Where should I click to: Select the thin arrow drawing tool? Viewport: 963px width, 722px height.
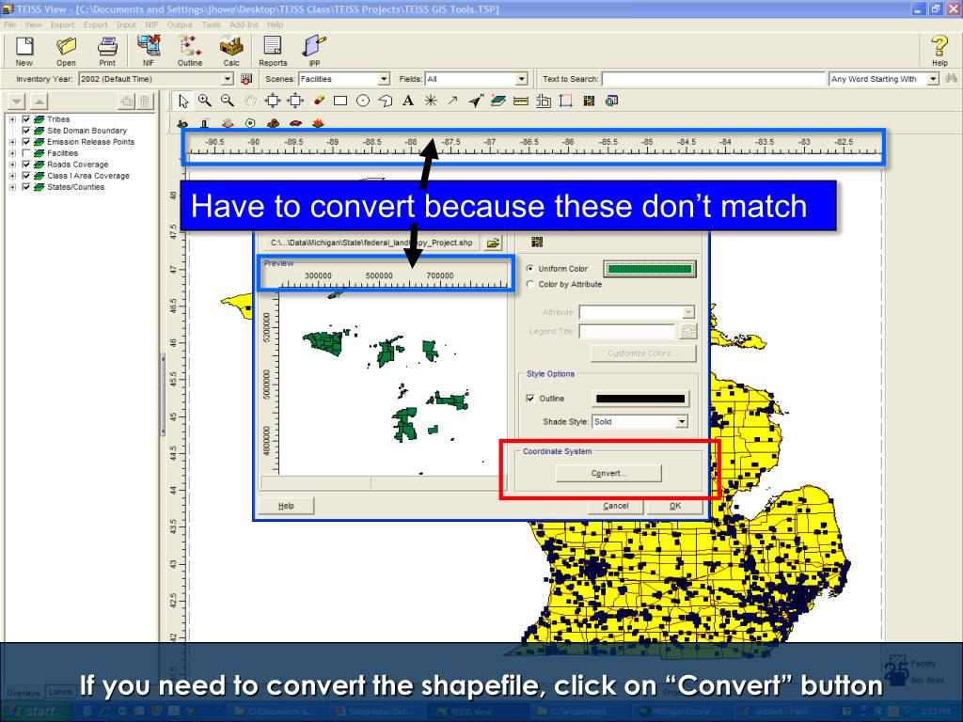452,101
